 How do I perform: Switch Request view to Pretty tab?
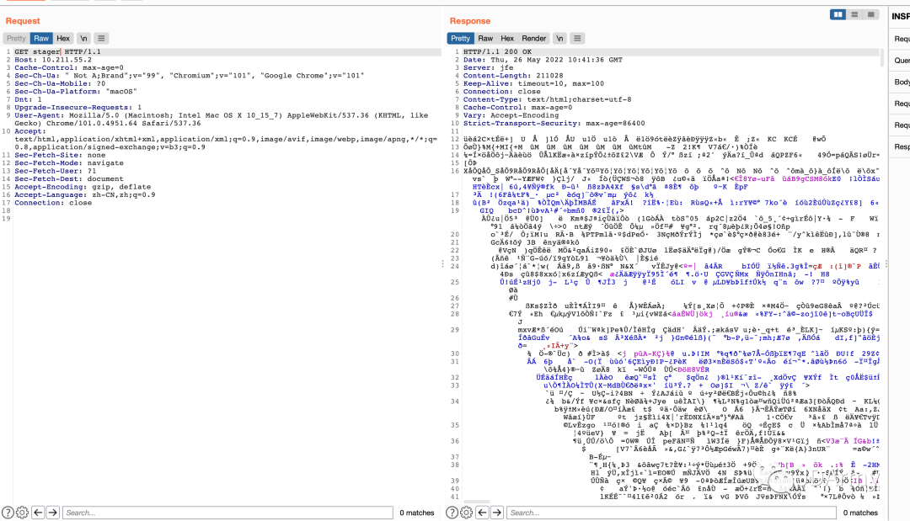click(x=16, y=38)
